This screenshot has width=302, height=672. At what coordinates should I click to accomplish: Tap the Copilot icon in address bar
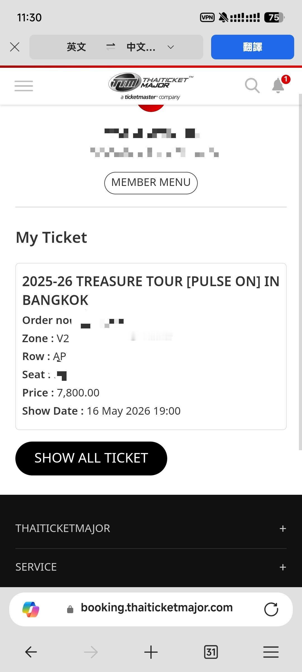click(x=31, y=609)
